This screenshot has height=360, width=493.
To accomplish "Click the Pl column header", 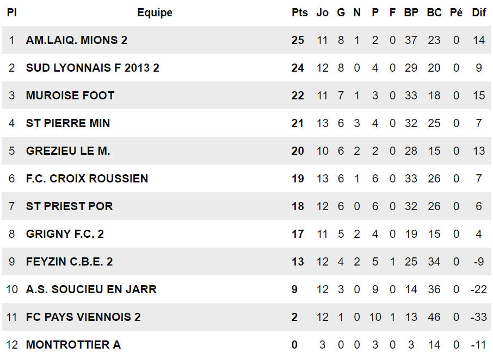I will click(x=12, y=12).
